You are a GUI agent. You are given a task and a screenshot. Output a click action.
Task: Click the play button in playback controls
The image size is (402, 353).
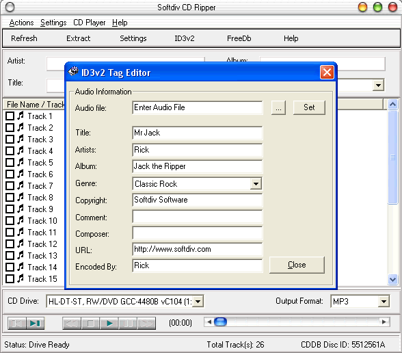coord(109,323)
